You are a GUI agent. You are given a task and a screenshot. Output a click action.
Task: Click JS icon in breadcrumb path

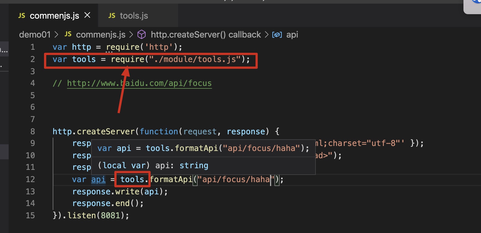pos(68,34)
